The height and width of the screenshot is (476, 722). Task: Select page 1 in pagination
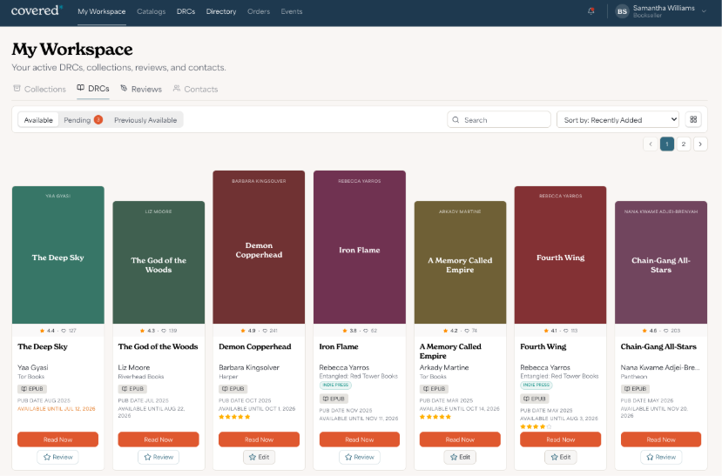tap(667, 144)
